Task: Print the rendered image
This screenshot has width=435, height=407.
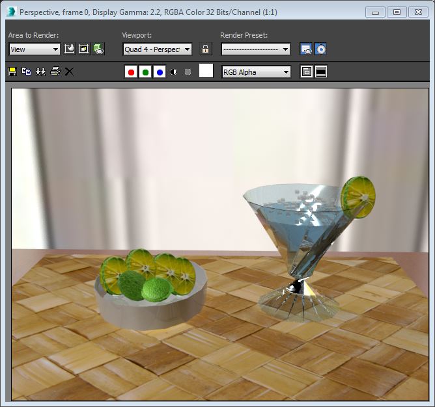Action: (x=55, y=72)
